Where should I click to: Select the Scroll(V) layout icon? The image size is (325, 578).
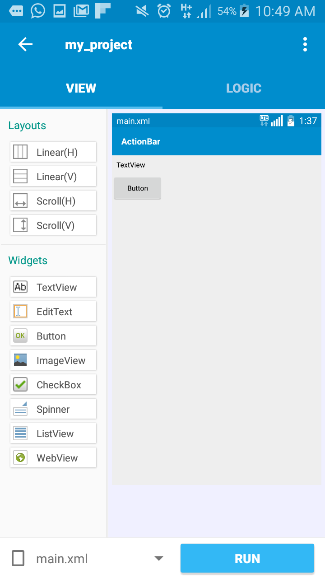(20, 225)
